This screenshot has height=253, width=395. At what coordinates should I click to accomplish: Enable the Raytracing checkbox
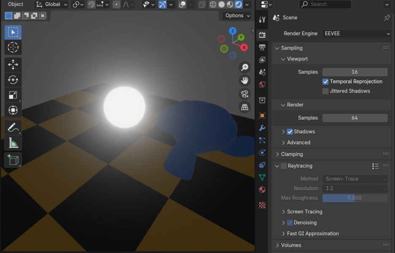(x=284, y=166)
